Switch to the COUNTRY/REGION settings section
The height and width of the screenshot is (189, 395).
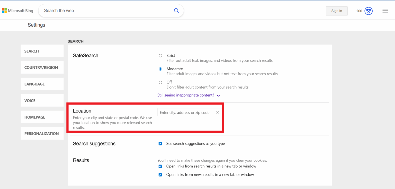pos(41,67)
